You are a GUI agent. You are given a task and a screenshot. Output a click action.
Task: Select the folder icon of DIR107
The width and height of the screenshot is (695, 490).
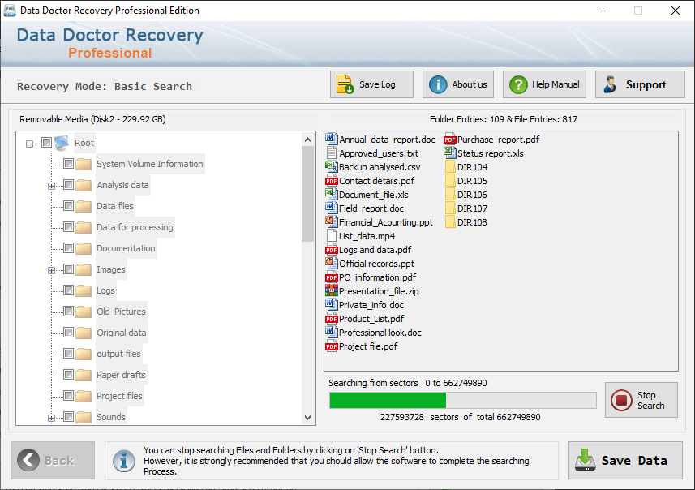pos(450,208)
